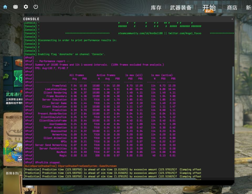Click the blue home icon
Screen dimensions: 252x194
[x=5, y=7]
